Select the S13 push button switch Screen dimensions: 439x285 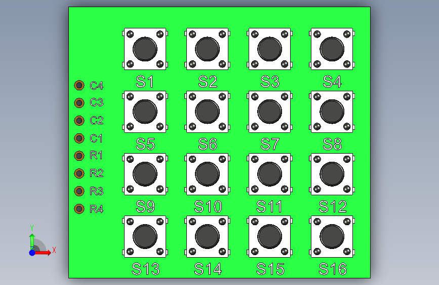click(145, 236)
